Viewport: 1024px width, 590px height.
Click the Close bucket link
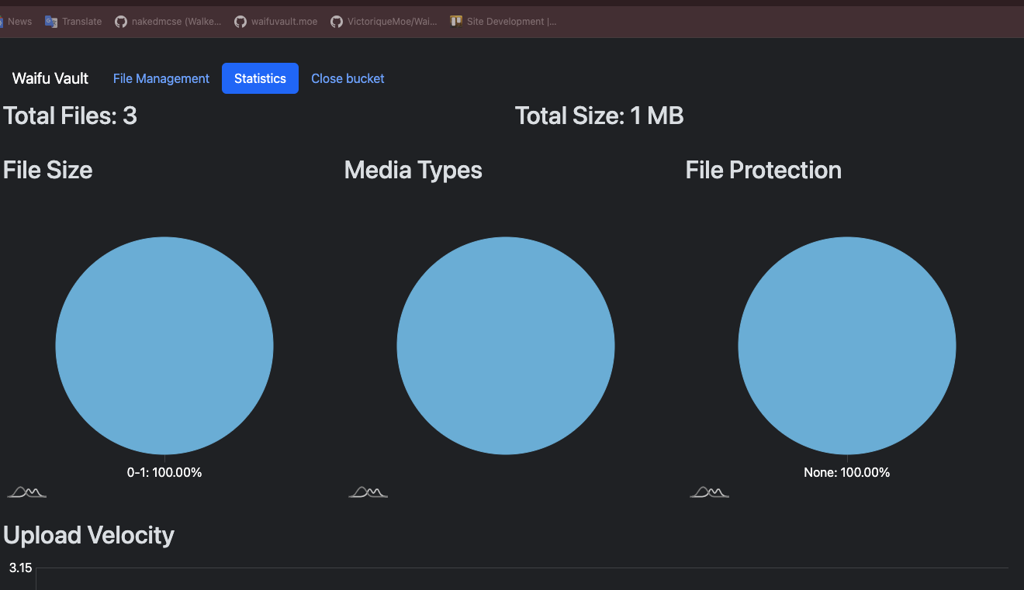click(x=348, y=78)
